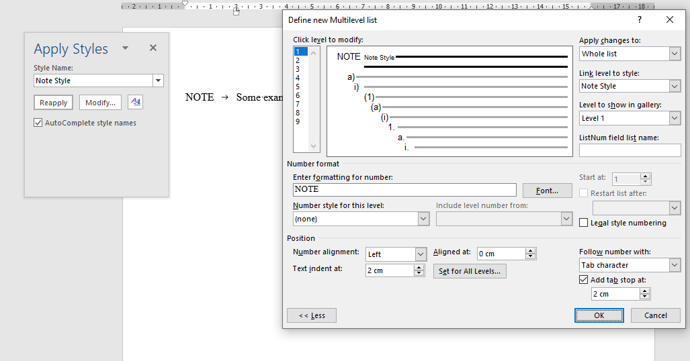Increase the Aligned at value

[x=531, y=251]
